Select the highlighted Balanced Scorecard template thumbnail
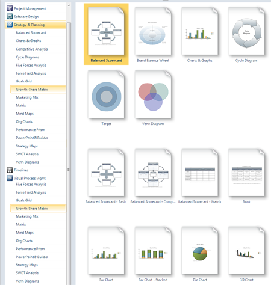Image resolution: width=271 pixels, height=285 pixels. point(106,34)
